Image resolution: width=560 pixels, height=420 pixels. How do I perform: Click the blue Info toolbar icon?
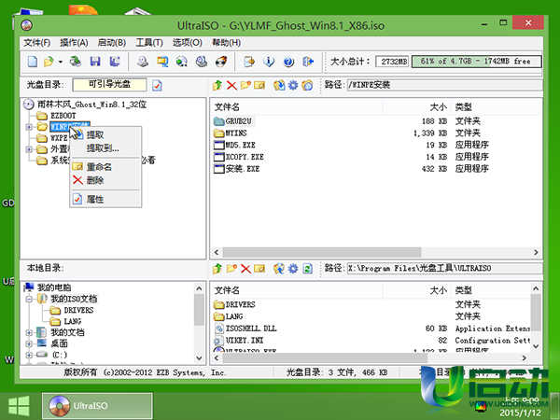point(269,62)
